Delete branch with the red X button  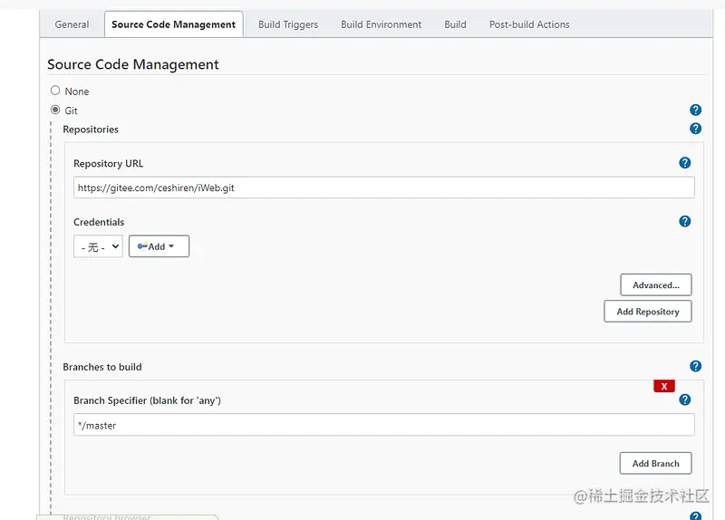click(x=664, y=386)
